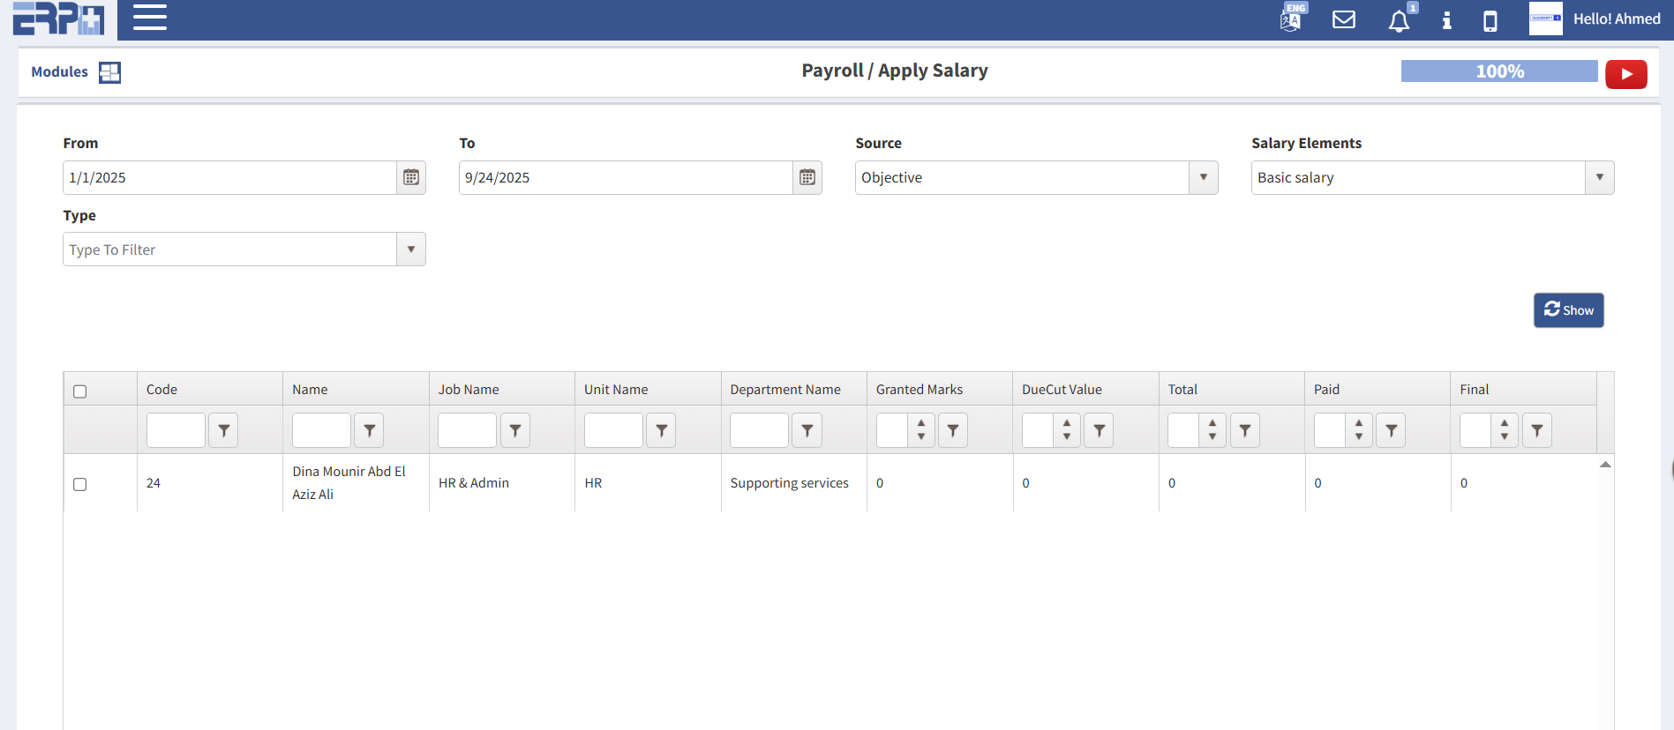The width and height of the screenshot is (1674, 730).
Task: Expand the Salary Elements dropdown
Action: (x=1599, y=178)
